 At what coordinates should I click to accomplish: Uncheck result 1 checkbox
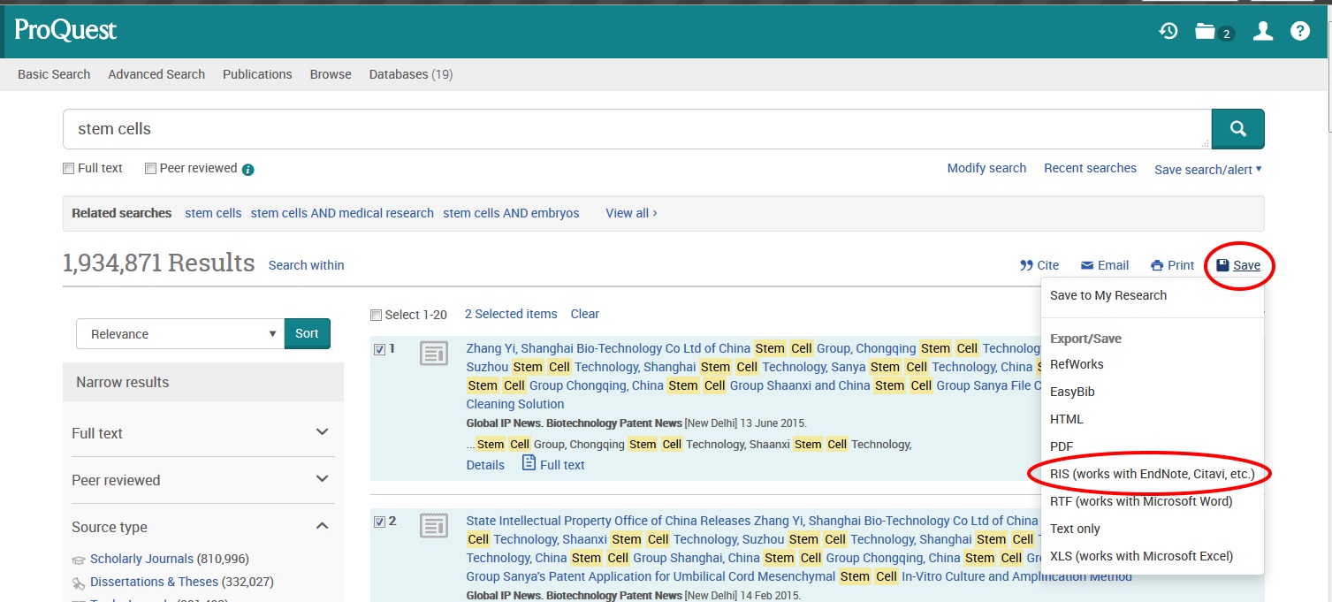click(380, 349)
